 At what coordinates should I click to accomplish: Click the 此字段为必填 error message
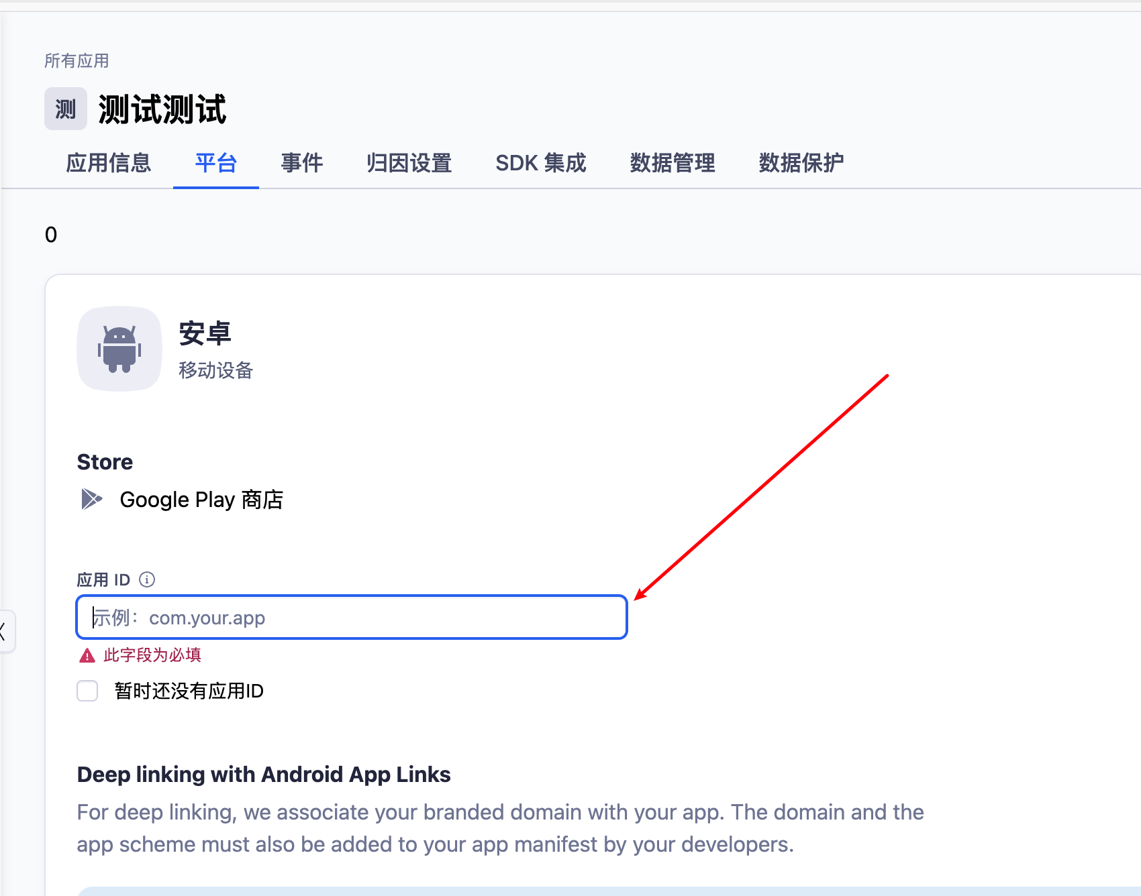[152, 655]
